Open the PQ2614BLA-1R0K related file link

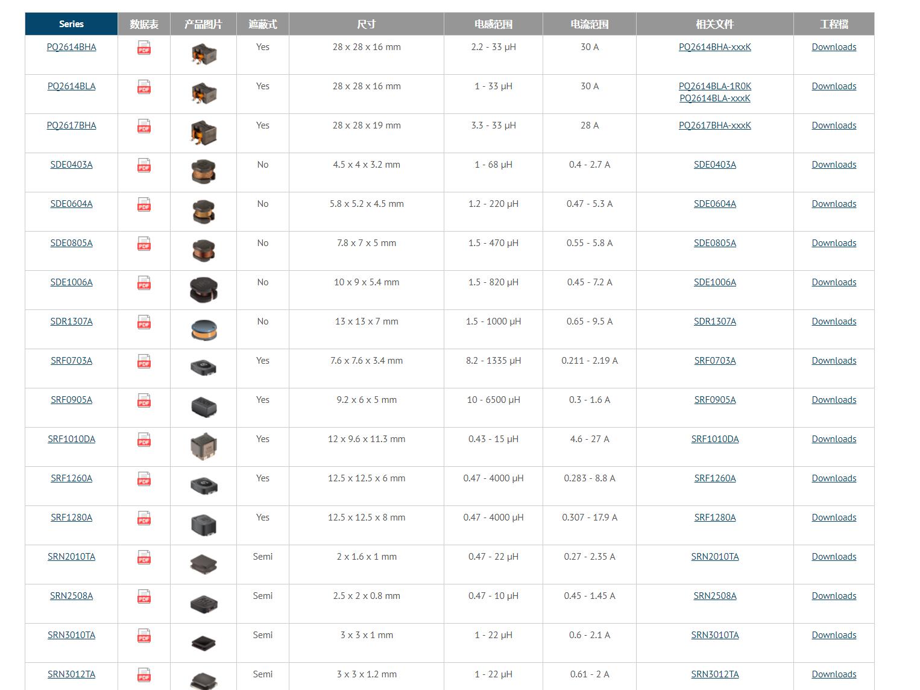click(714, 86)
